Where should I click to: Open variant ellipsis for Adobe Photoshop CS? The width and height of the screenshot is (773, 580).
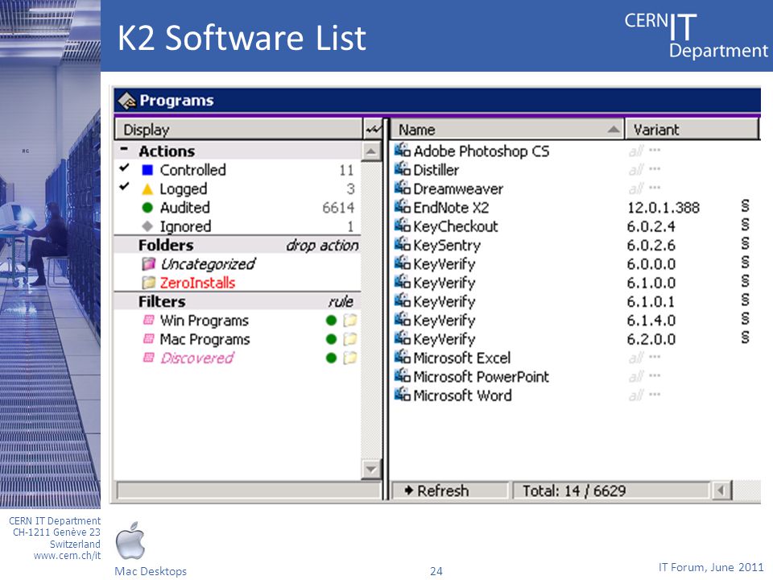[x=655, y=150]
